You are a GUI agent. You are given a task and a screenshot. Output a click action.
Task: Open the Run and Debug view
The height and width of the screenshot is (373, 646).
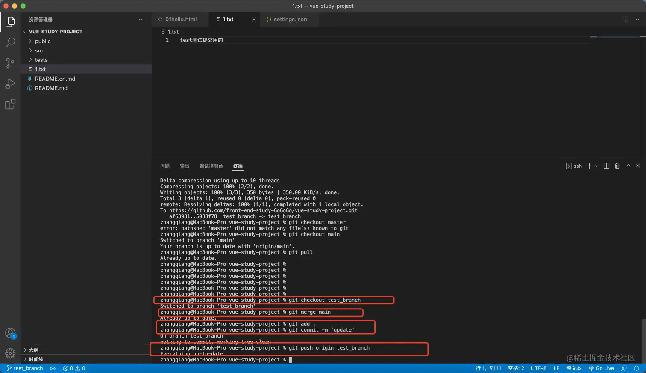click(10, 84)
